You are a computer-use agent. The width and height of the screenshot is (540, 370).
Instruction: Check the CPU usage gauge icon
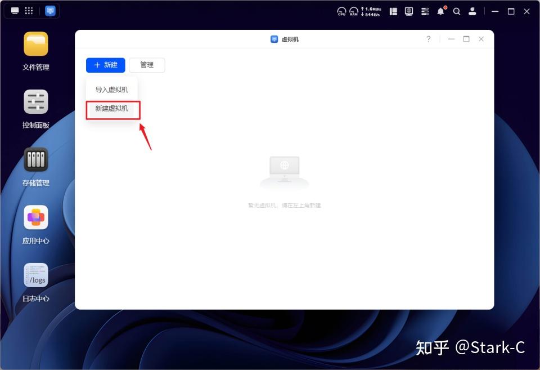click(x=341, y=11)
